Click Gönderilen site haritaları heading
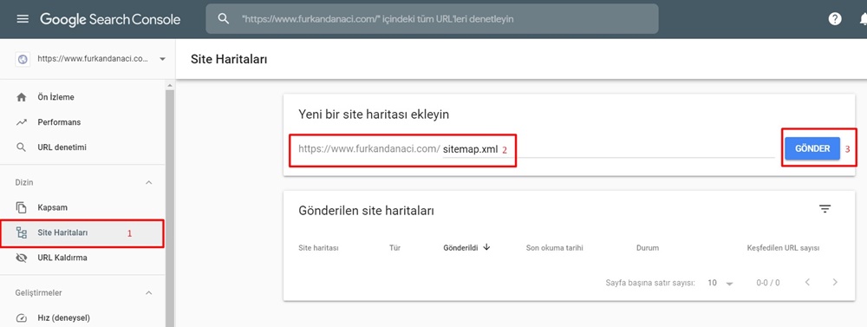This screenshot has width=867, height=327. [x=366, y=210]
